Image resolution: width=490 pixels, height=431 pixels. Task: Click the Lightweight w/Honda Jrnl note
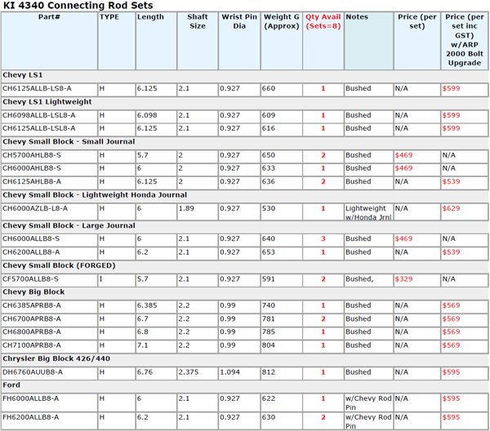[x=368, y=213]
